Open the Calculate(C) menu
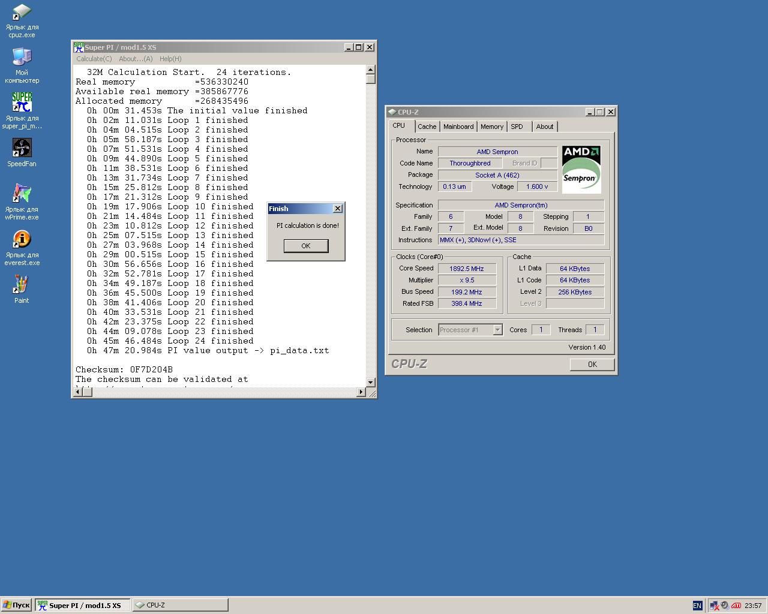The image size is (768, 614). pyautogui.click(x=94, y=59)
